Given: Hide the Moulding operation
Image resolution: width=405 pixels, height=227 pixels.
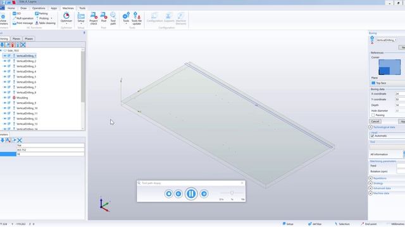Looking at the screenshot, I should pyautogui.click(x=4, y=98).
